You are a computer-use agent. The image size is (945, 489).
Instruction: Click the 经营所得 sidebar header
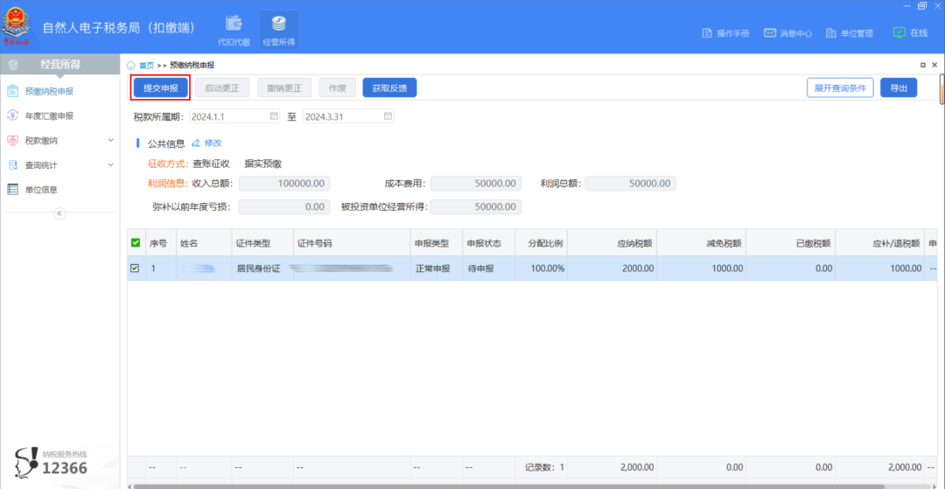coord(59,65)
